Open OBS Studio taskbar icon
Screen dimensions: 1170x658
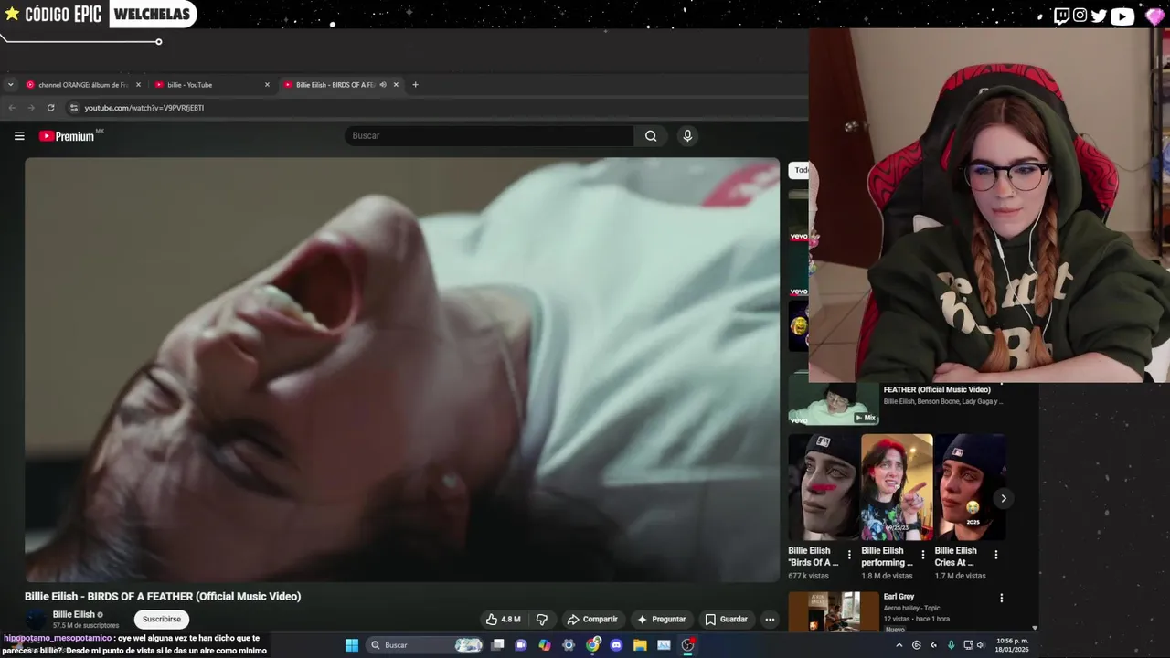pyautogui.click(x=687, y=645)
